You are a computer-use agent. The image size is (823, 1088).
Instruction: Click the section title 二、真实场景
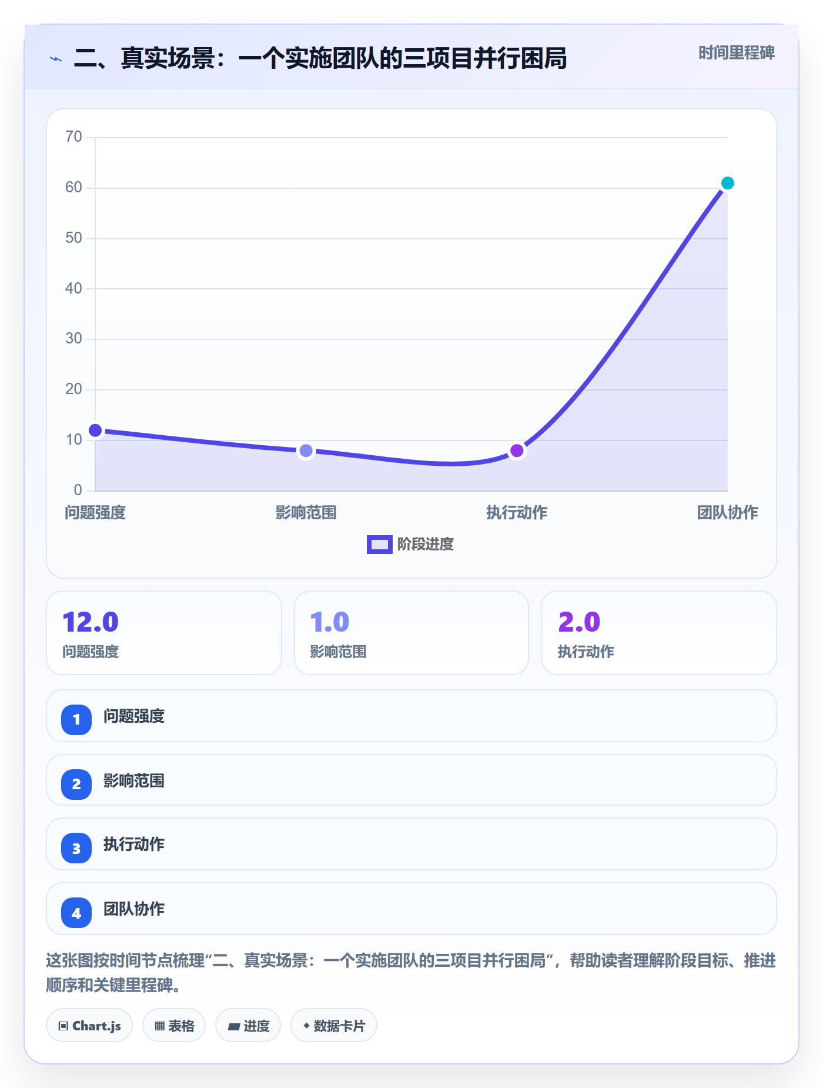point(320,58)
